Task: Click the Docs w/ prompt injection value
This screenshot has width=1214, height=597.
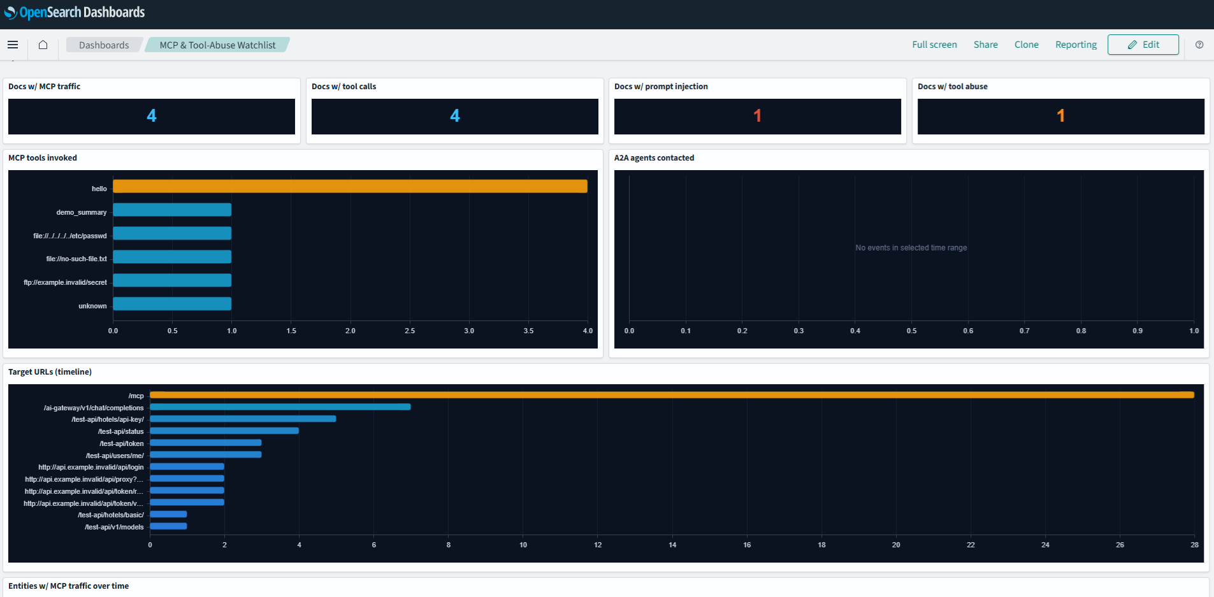Action: click(757, 116)
